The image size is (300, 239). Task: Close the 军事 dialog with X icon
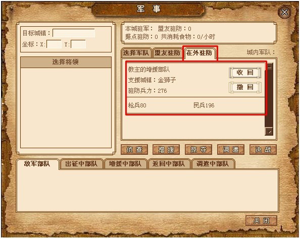(x=284, y=12)
